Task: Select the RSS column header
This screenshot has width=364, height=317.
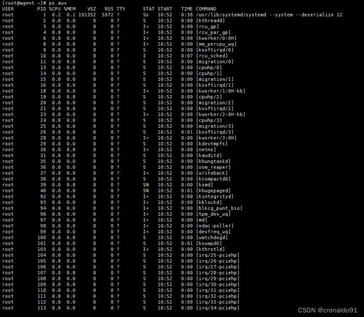Action: point(109,9)
